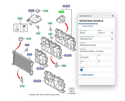Viewport: 125px width, 101px height.
Task: Expand the Fiyatlandırma section
Action: (86, 75)
